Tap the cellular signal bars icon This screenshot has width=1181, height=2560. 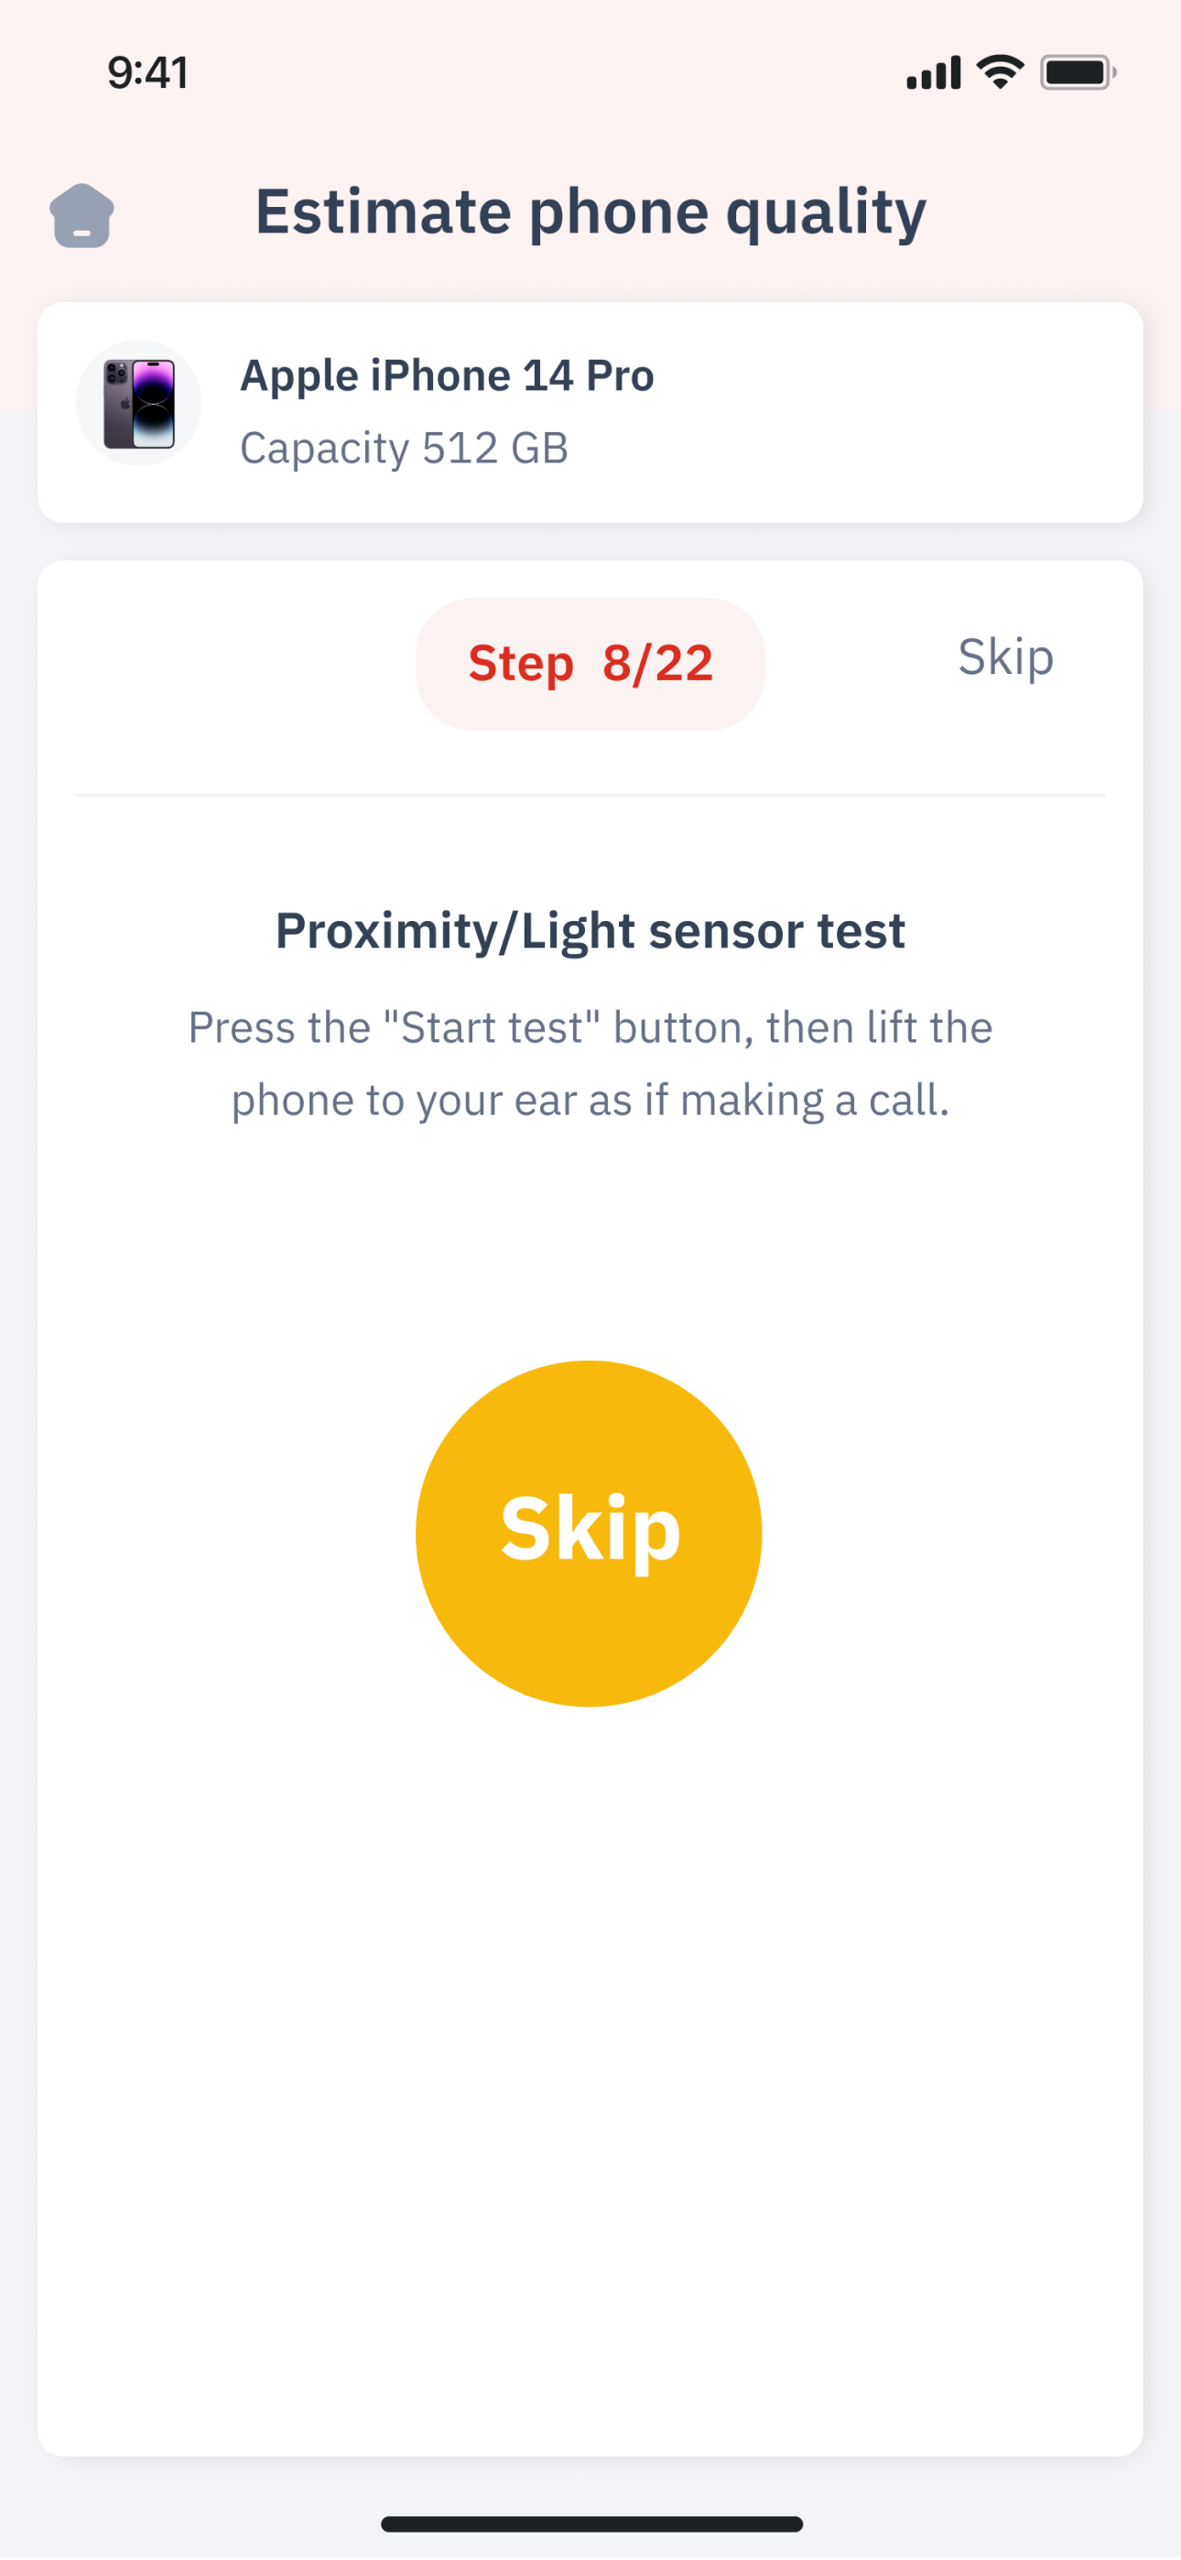pos(934,72)
